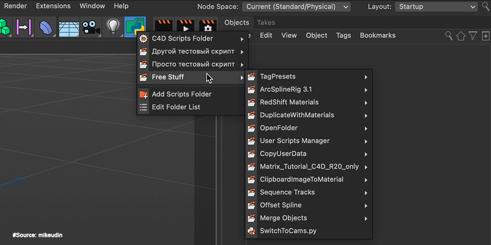Click the plus icon in Objects panel
Screen dimensions: 491x245
486,36
